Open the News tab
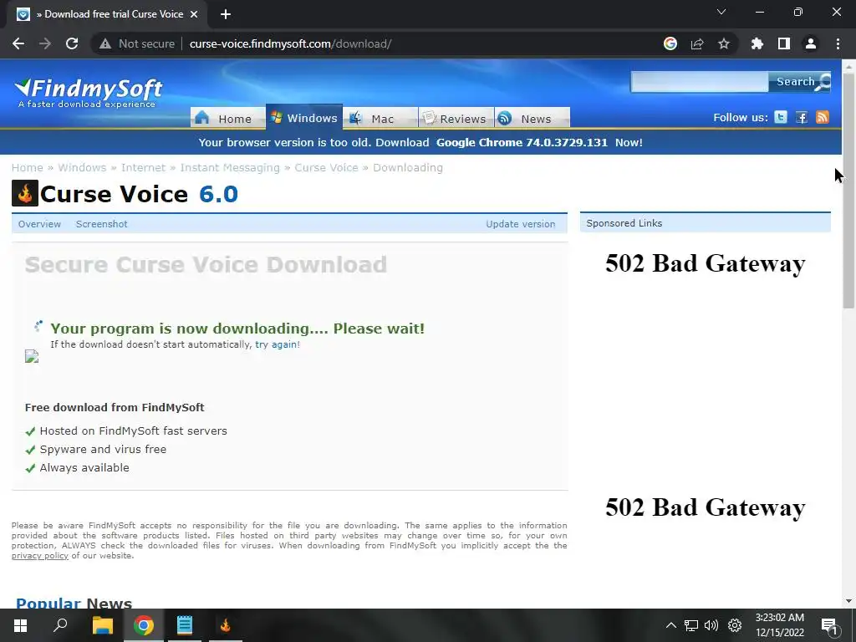 532,118
